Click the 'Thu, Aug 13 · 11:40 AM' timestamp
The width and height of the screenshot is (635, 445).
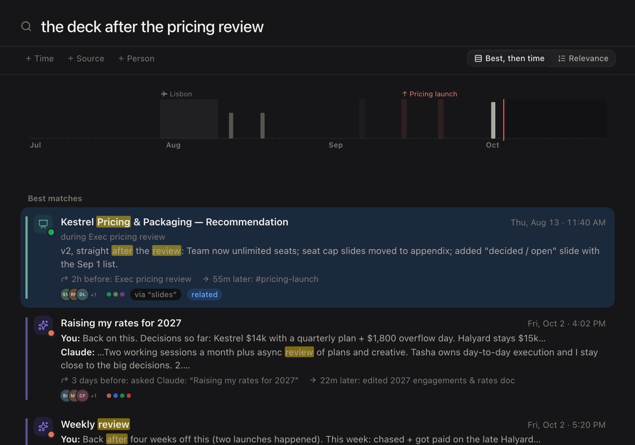coord(558,222)
